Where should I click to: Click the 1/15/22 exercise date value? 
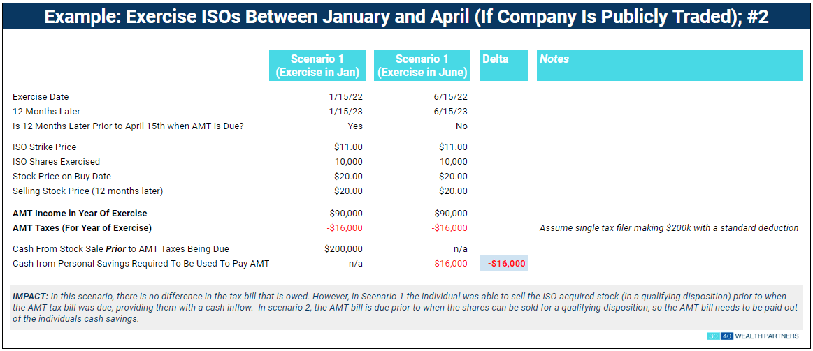click(346, 96)
